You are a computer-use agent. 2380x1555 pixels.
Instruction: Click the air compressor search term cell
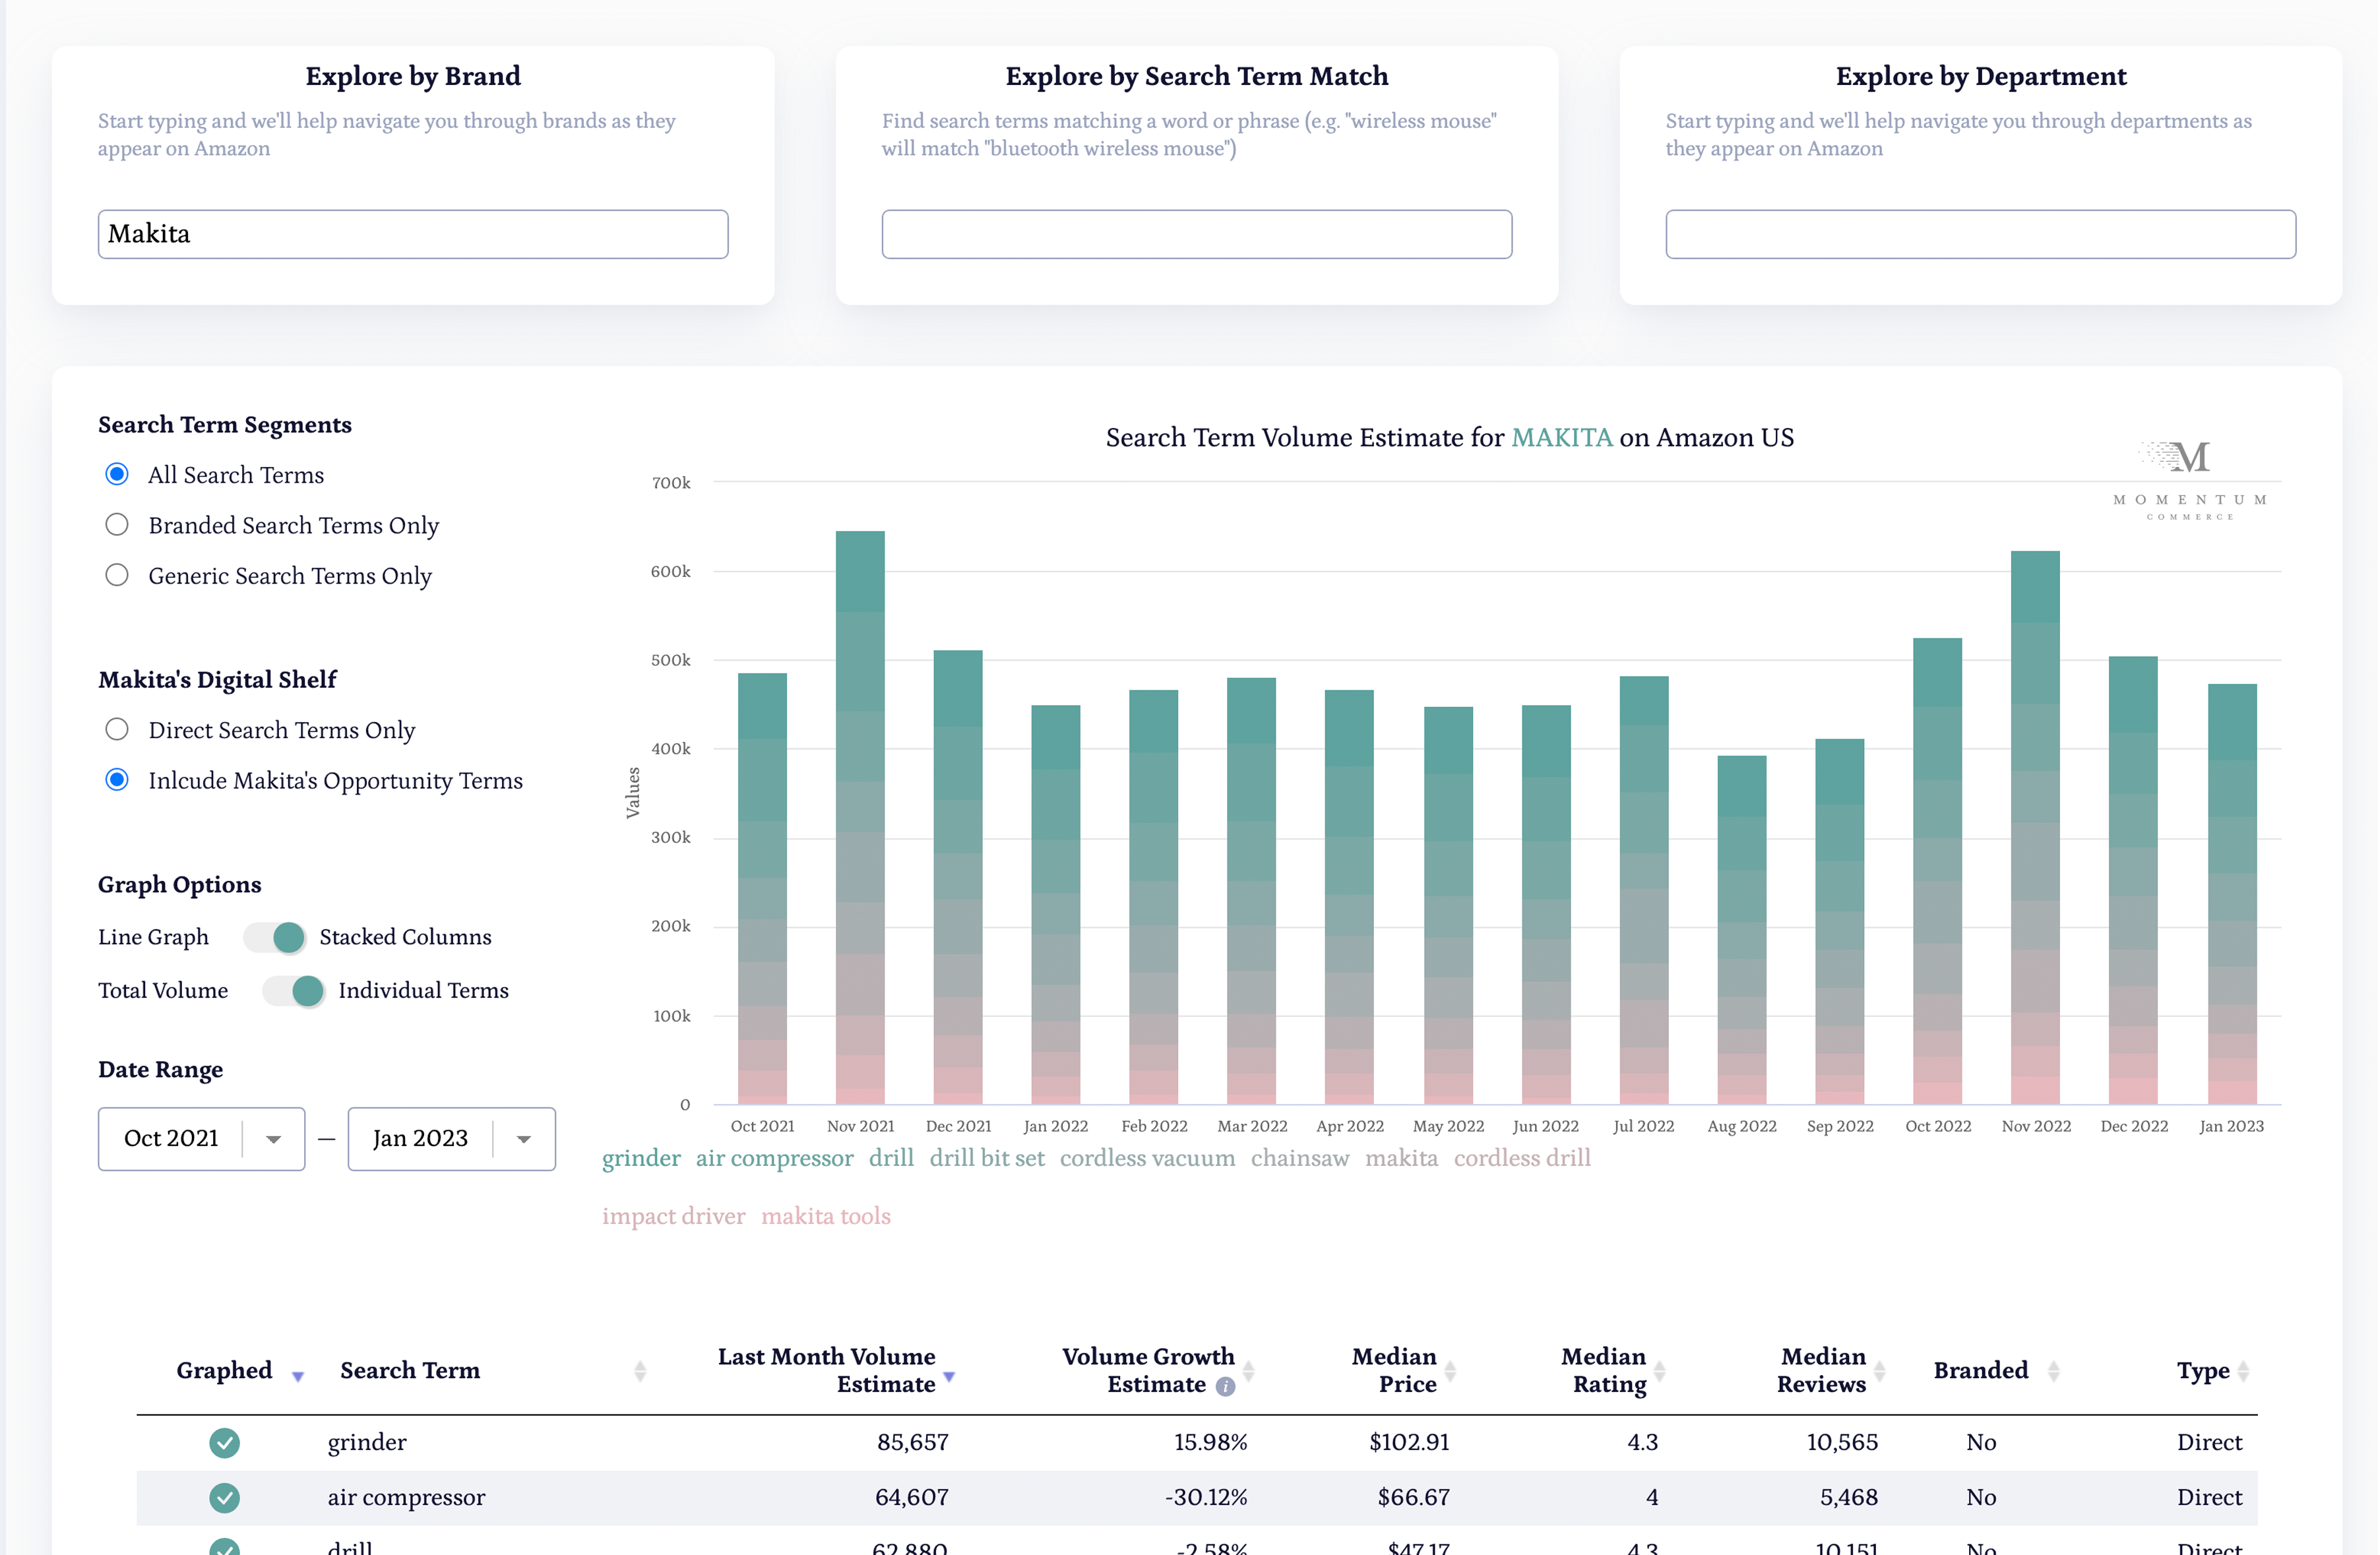406,1497
